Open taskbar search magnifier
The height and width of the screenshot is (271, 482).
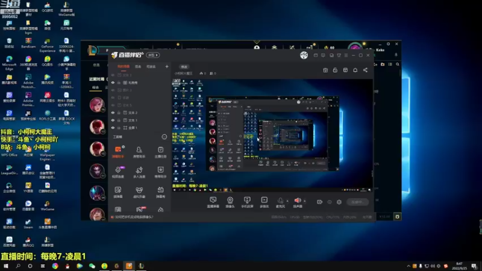pos(18,266)
